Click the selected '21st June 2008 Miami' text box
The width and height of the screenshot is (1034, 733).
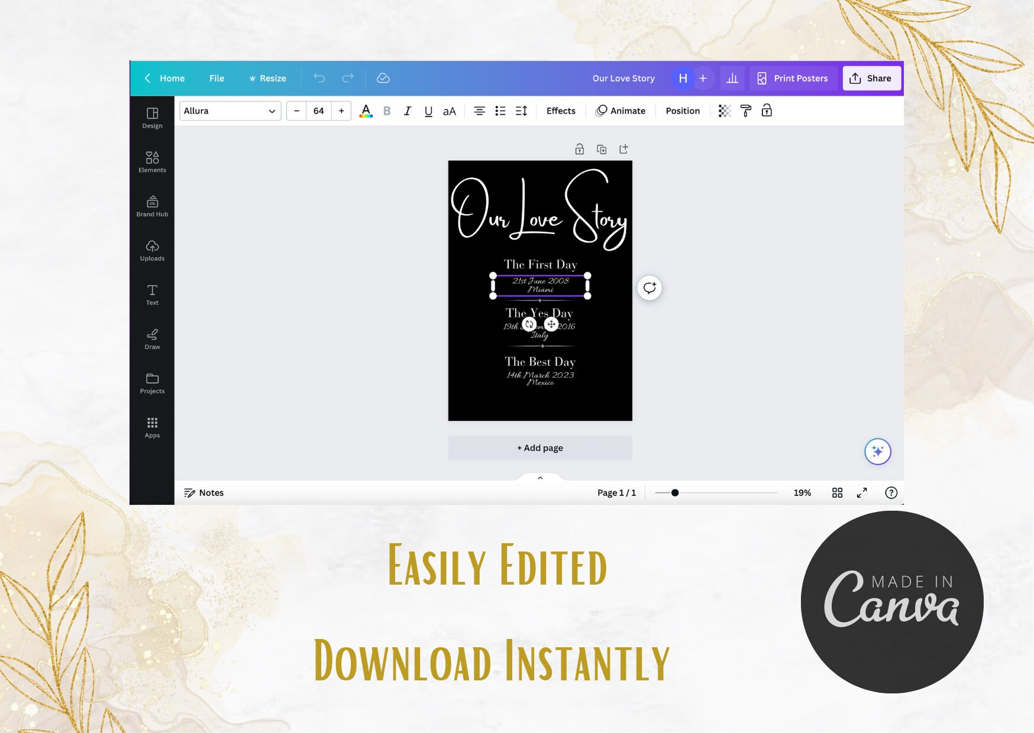540,286
